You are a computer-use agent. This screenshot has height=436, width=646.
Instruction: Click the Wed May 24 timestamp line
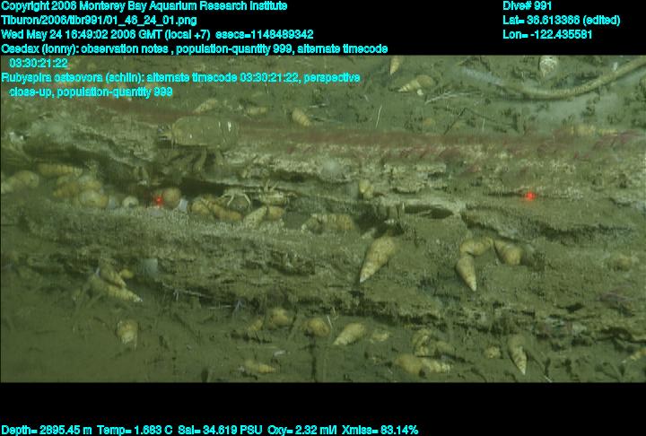pyautogui.click(x=157, y=34)
